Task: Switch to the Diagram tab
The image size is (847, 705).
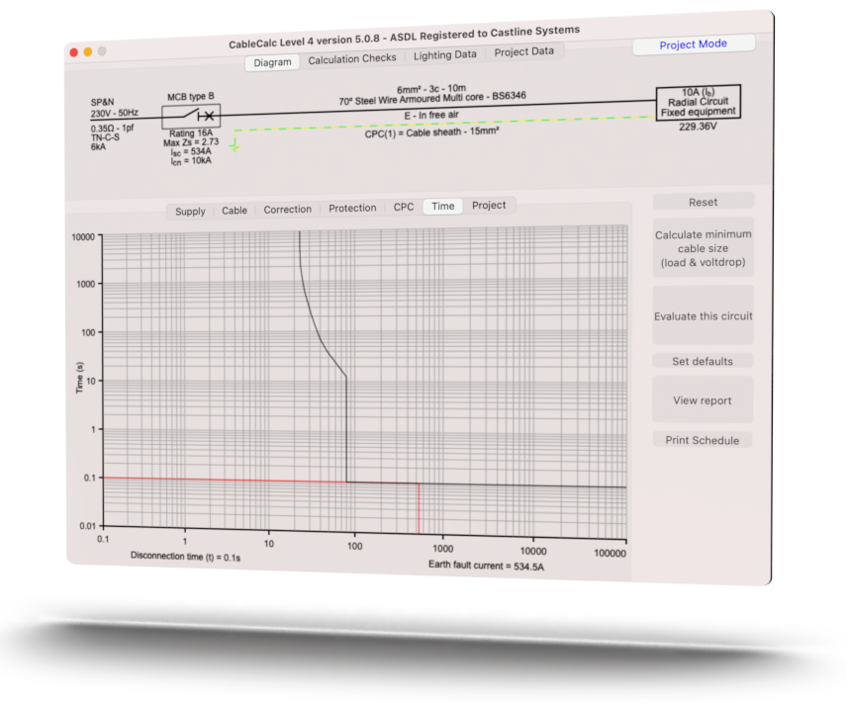Action: coord(271,61)
